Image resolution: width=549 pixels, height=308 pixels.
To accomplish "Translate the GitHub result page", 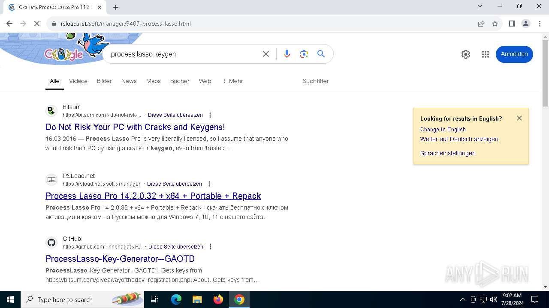I will tap(176, 247).
